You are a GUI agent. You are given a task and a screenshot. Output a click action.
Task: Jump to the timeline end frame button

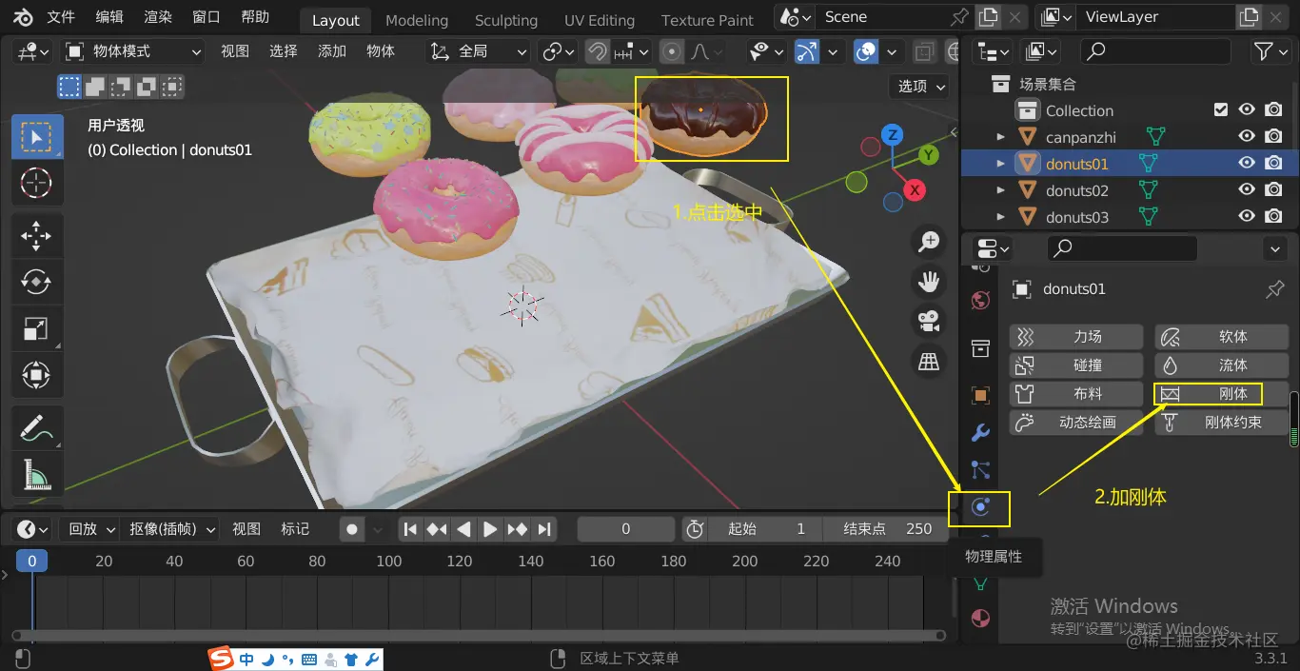point(544,529)
